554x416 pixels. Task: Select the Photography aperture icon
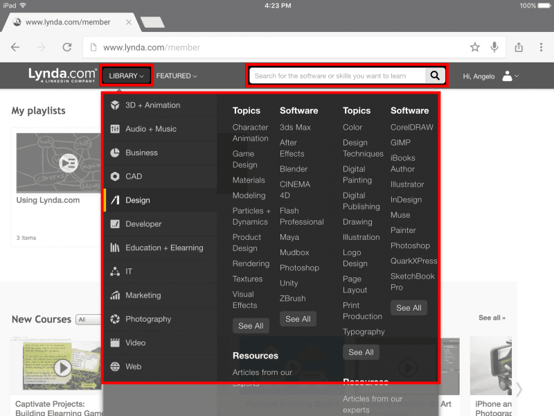point(115,319)
